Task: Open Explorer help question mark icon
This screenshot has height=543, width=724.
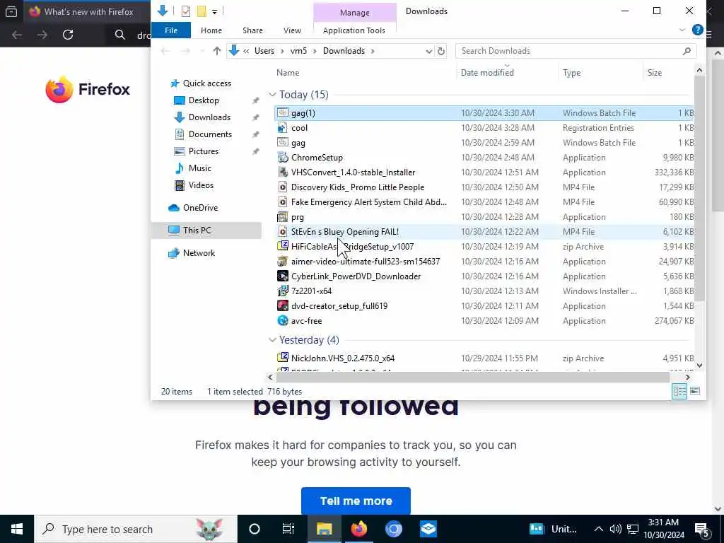Action: click(x=697, y=30)
